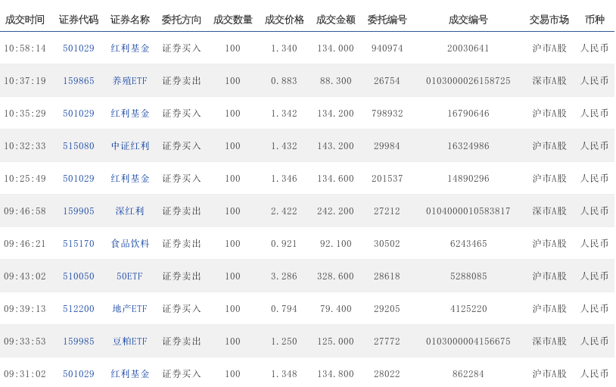Click the 成交金额 column header
This screenshot has height=387, width=616.
[x=335, y=20]
